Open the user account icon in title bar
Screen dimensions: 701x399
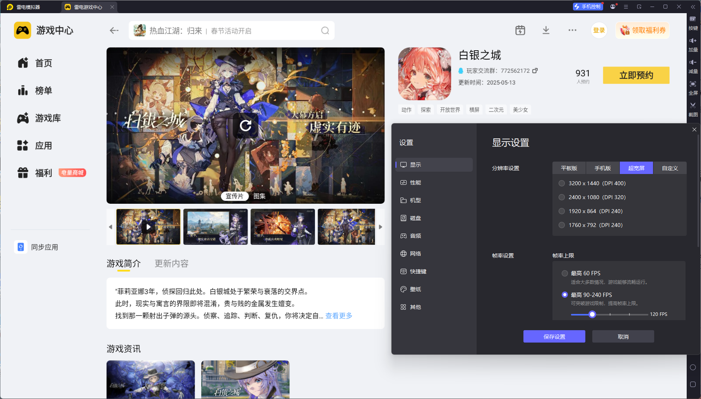tap(613, 7)
